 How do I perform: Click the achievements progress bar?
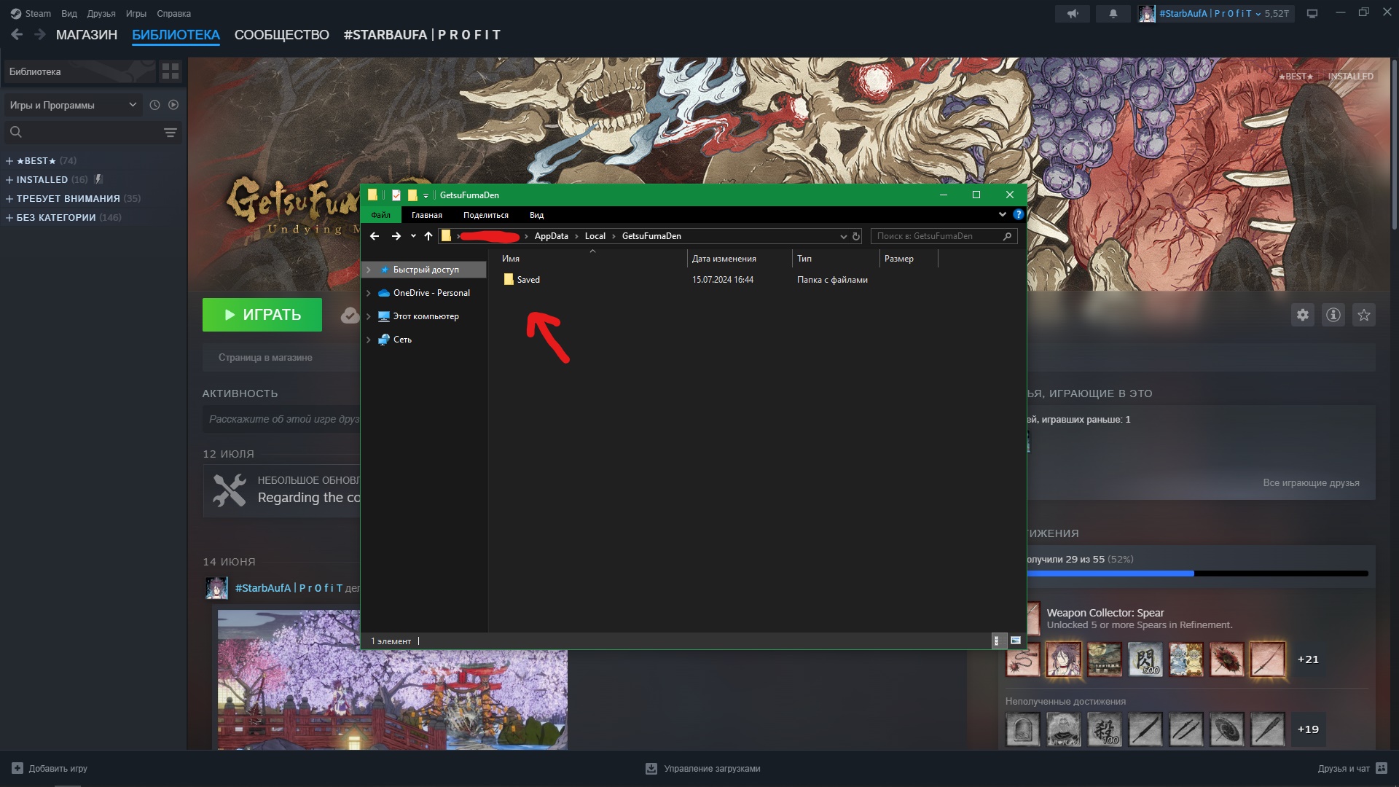pos(1195,573)
